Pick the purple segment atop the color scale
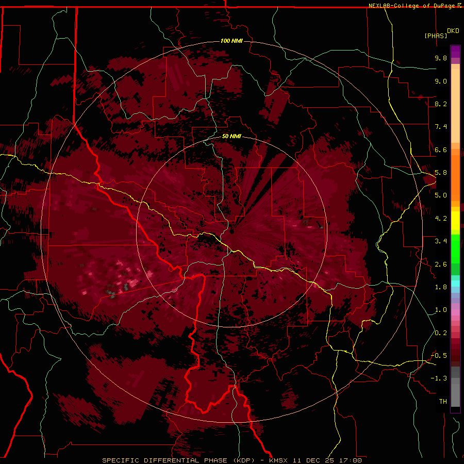This screenshot has height=464, width=464. click(455, 52)
